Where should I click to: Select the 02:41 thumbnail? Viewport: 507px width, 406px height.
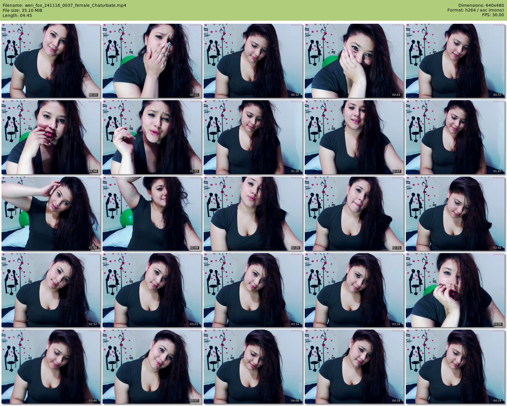point(455,214)
